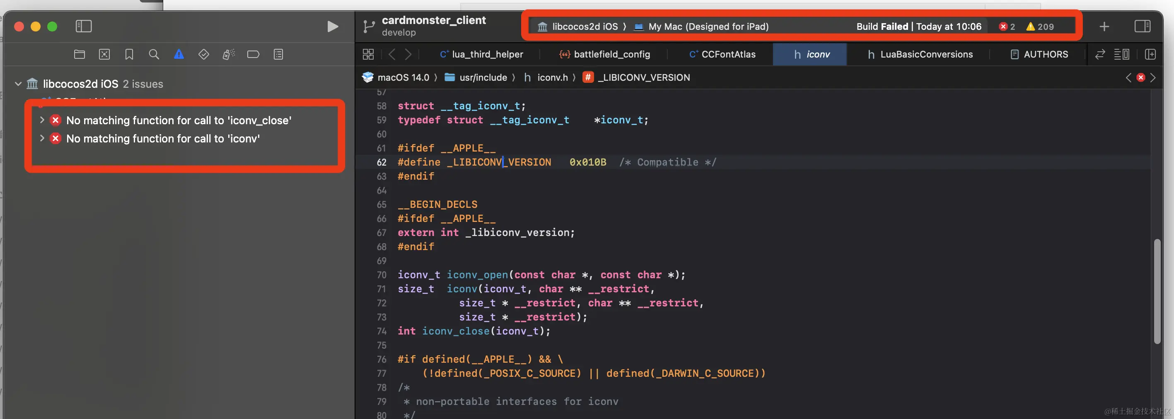The width and height of the screenshot is (1174, 419).
Task: Go back in editor history
Action: (391, 54)
